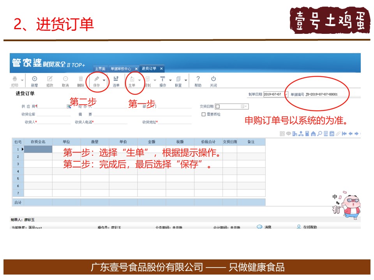Switch to the 主界面 tab
The width and height of the screenshot is (374, 280).
(100, 69)
